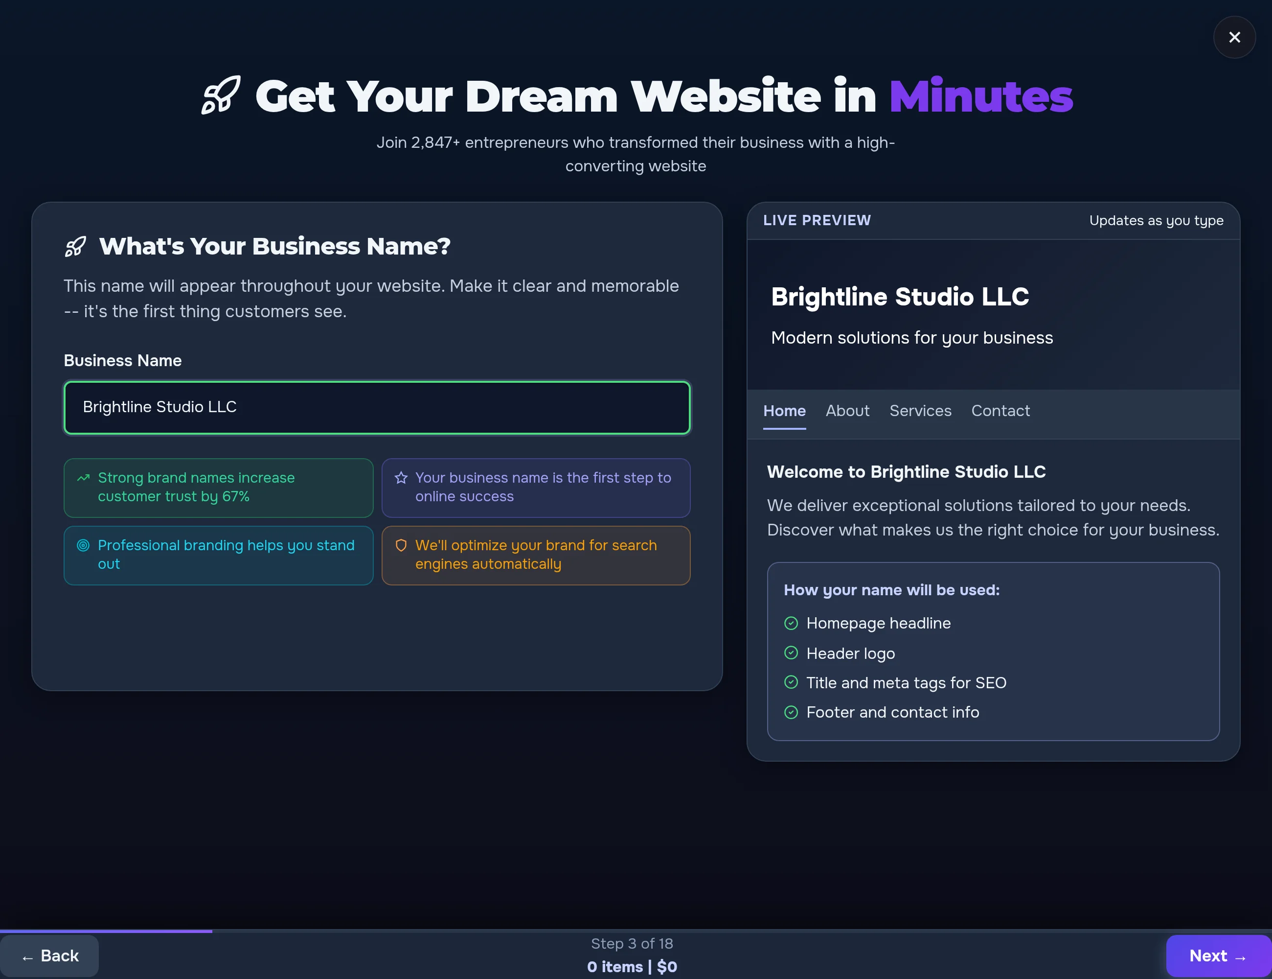Image resolution: width=1272 pixels, height=979 pixels.
Task: Click the rocket icon next to What's Your Business Name
Action: click(76, 247)
